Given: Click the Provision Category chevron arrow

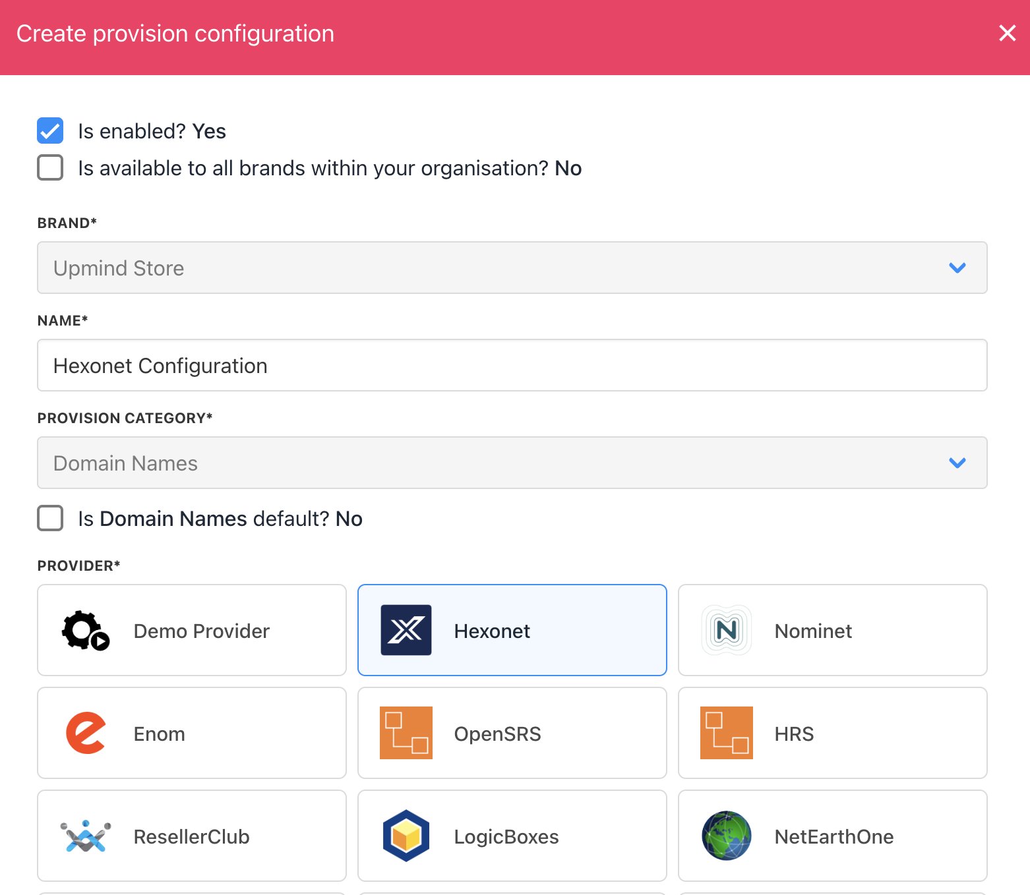Looking at the screenshot, I should tap(957, 463).
